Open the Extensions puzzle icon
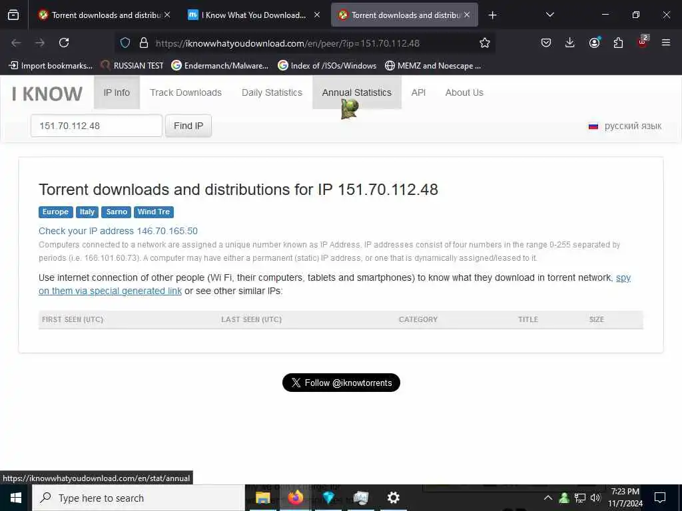The image size is (682, 511). [618, 43]
